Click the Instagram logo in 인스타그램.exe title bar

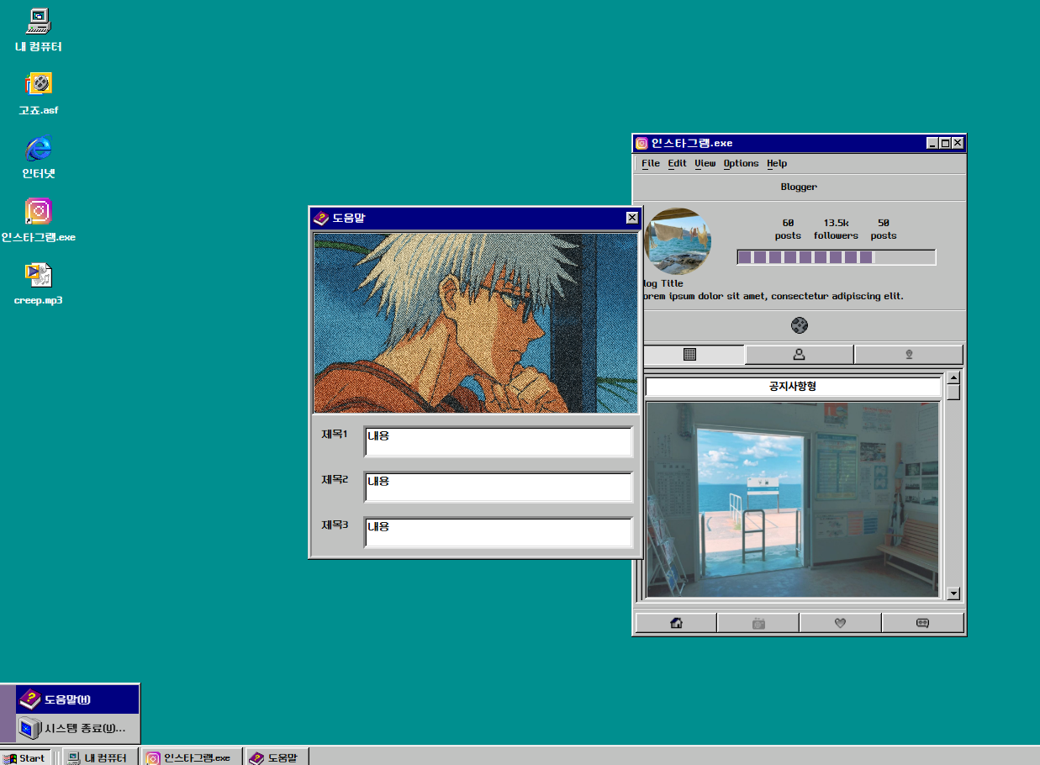[641, 143]
